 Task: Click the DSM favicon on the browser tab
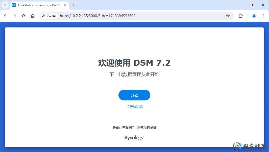14,5
